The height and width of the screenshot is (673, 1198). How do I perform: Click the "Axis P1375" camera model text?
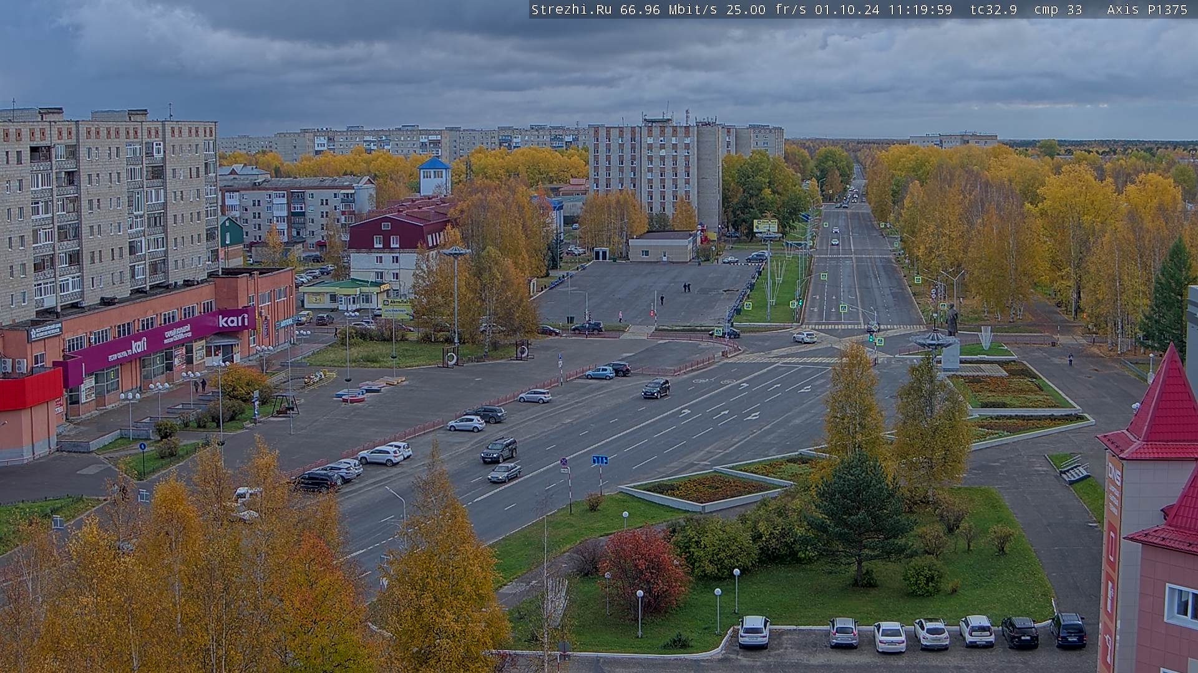click(x=1147, y=9)
